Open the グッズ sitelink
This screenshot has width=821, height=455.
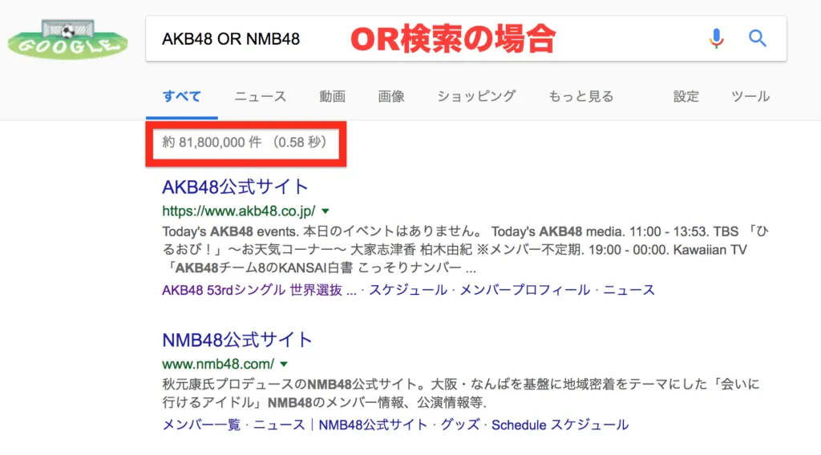[459, 425]
